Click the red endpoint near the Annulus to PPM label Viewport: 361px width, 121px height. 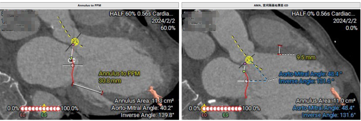click(102, 93)
